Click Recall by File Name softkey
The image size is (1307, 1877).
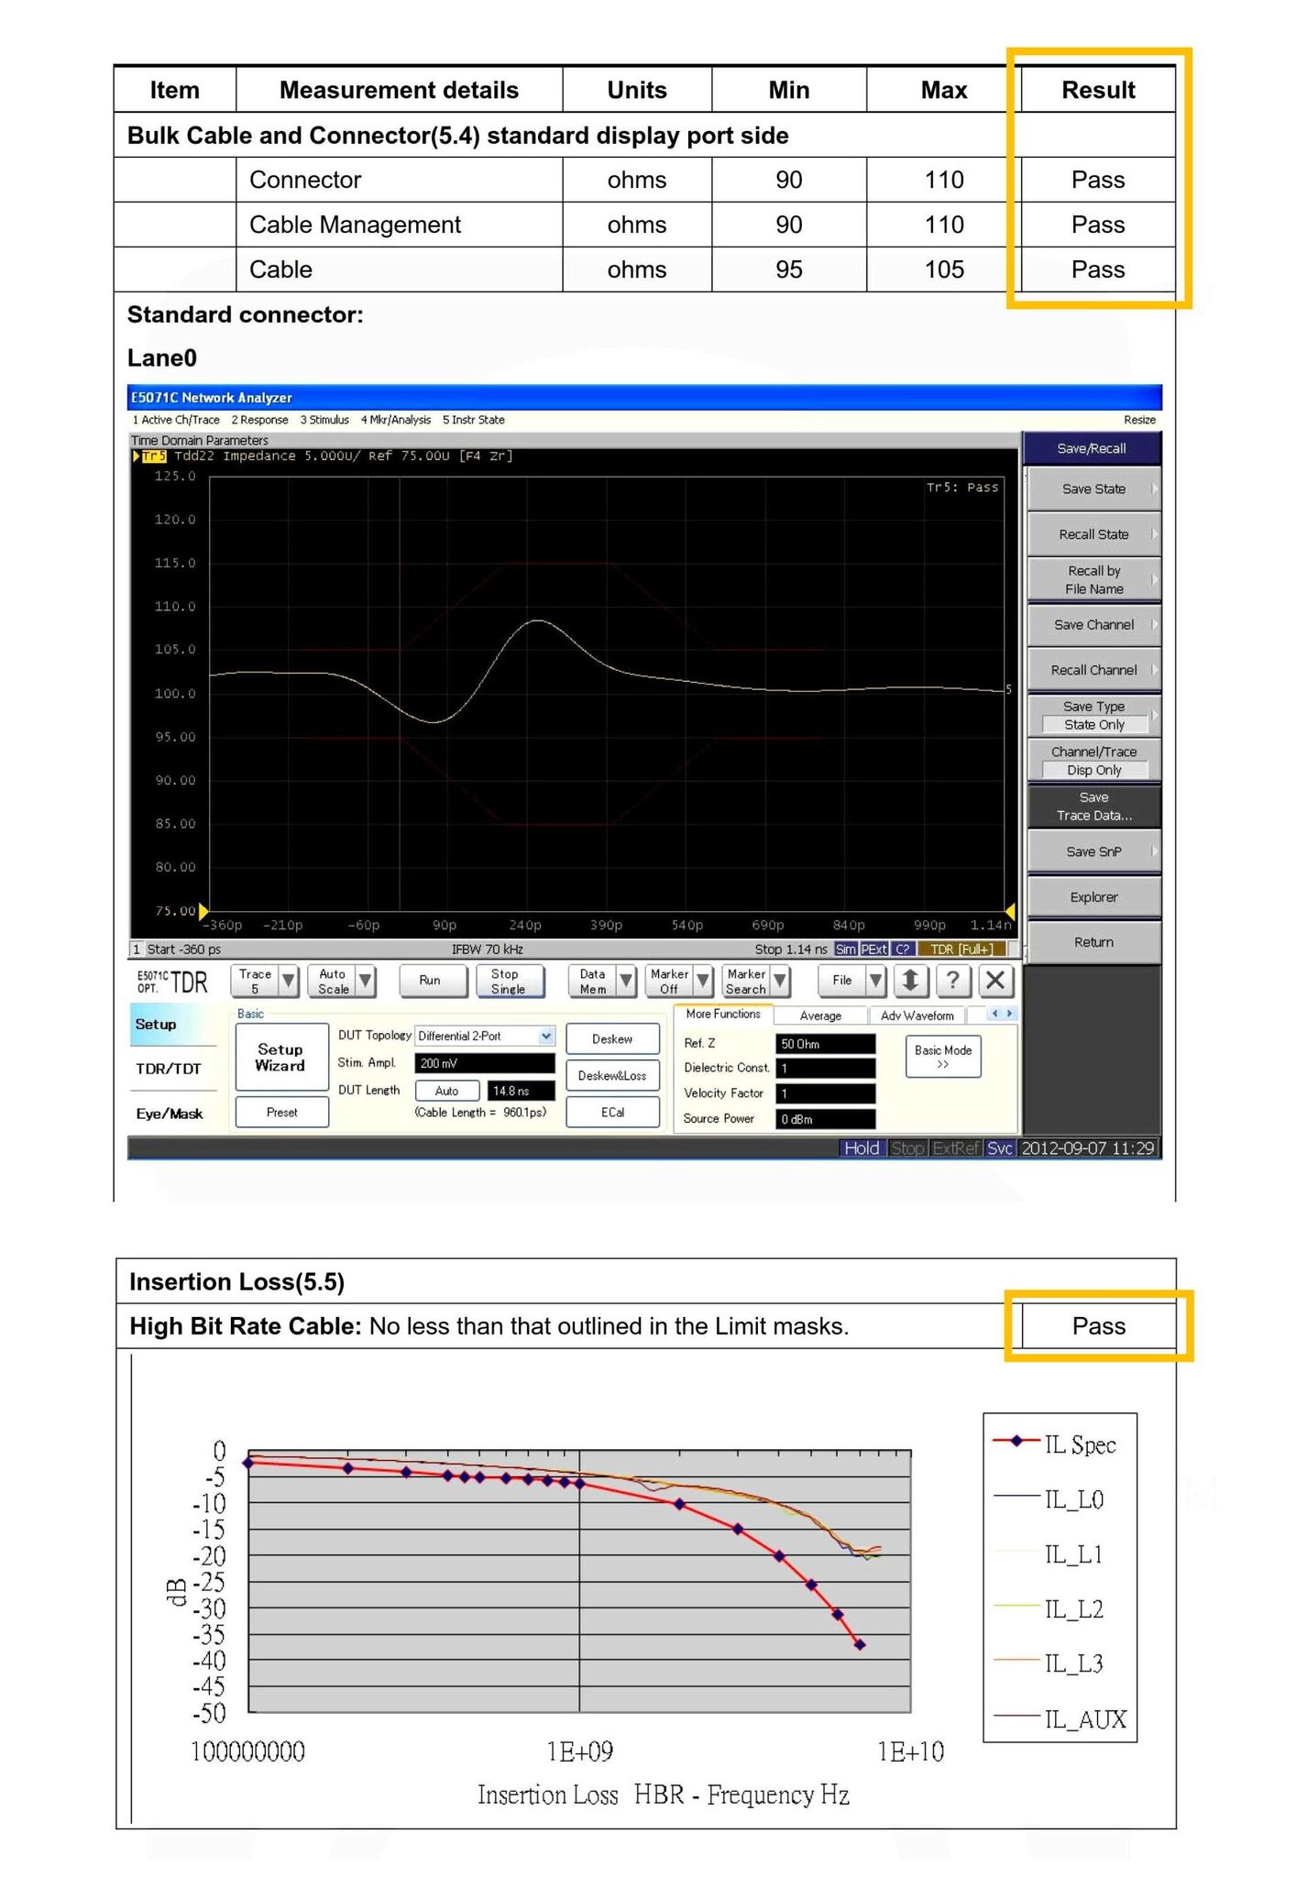(x=1093, y=579)
